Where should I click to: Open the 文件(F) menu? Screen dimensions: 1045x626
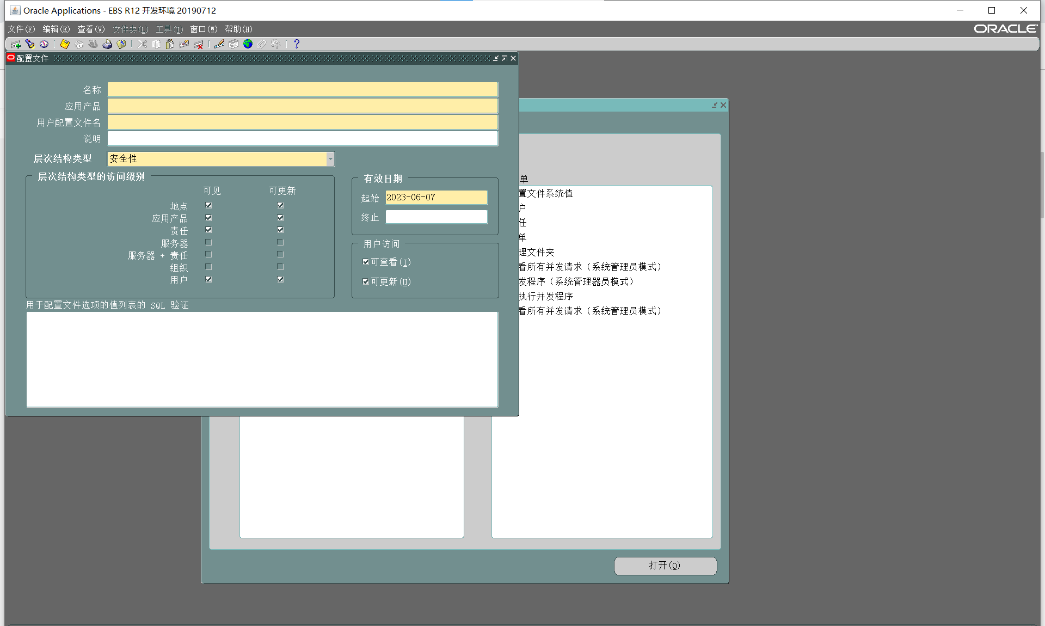click(x=21, y=29)
